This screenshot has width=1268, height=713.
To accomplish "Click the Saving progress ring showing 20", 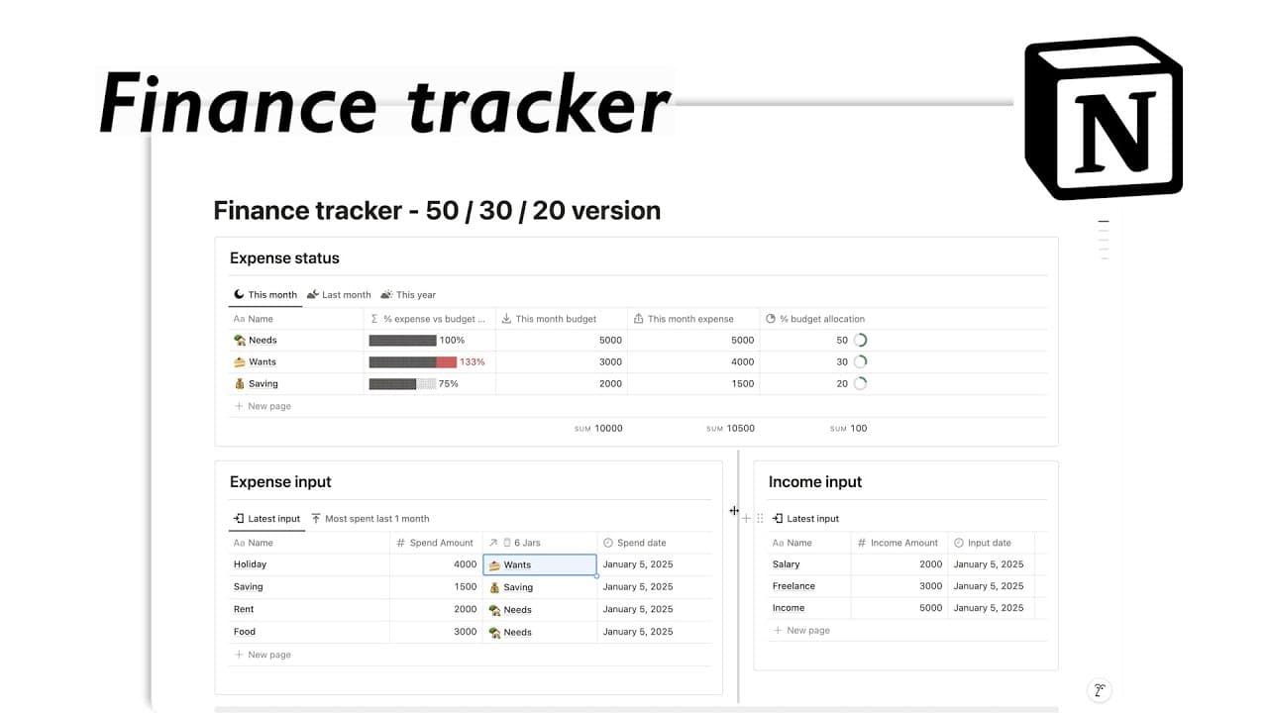I will (860, 383).
